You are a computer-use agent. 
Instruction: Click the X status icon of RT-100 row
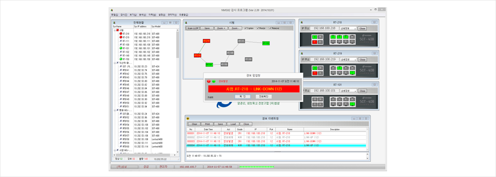pos(121,45)
